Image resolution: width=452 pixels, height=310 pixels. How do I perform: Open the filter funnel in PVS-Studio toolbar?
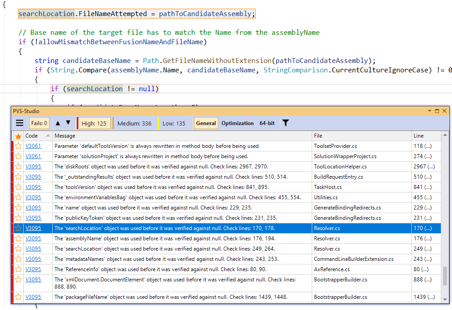[x=285, y=123]
